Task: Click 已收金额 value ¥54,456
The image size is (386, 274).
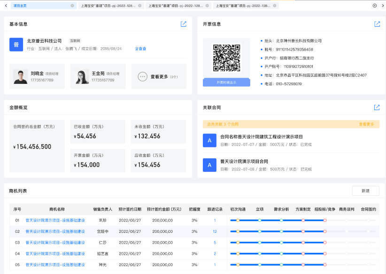Action: click(x=85, y=136)
